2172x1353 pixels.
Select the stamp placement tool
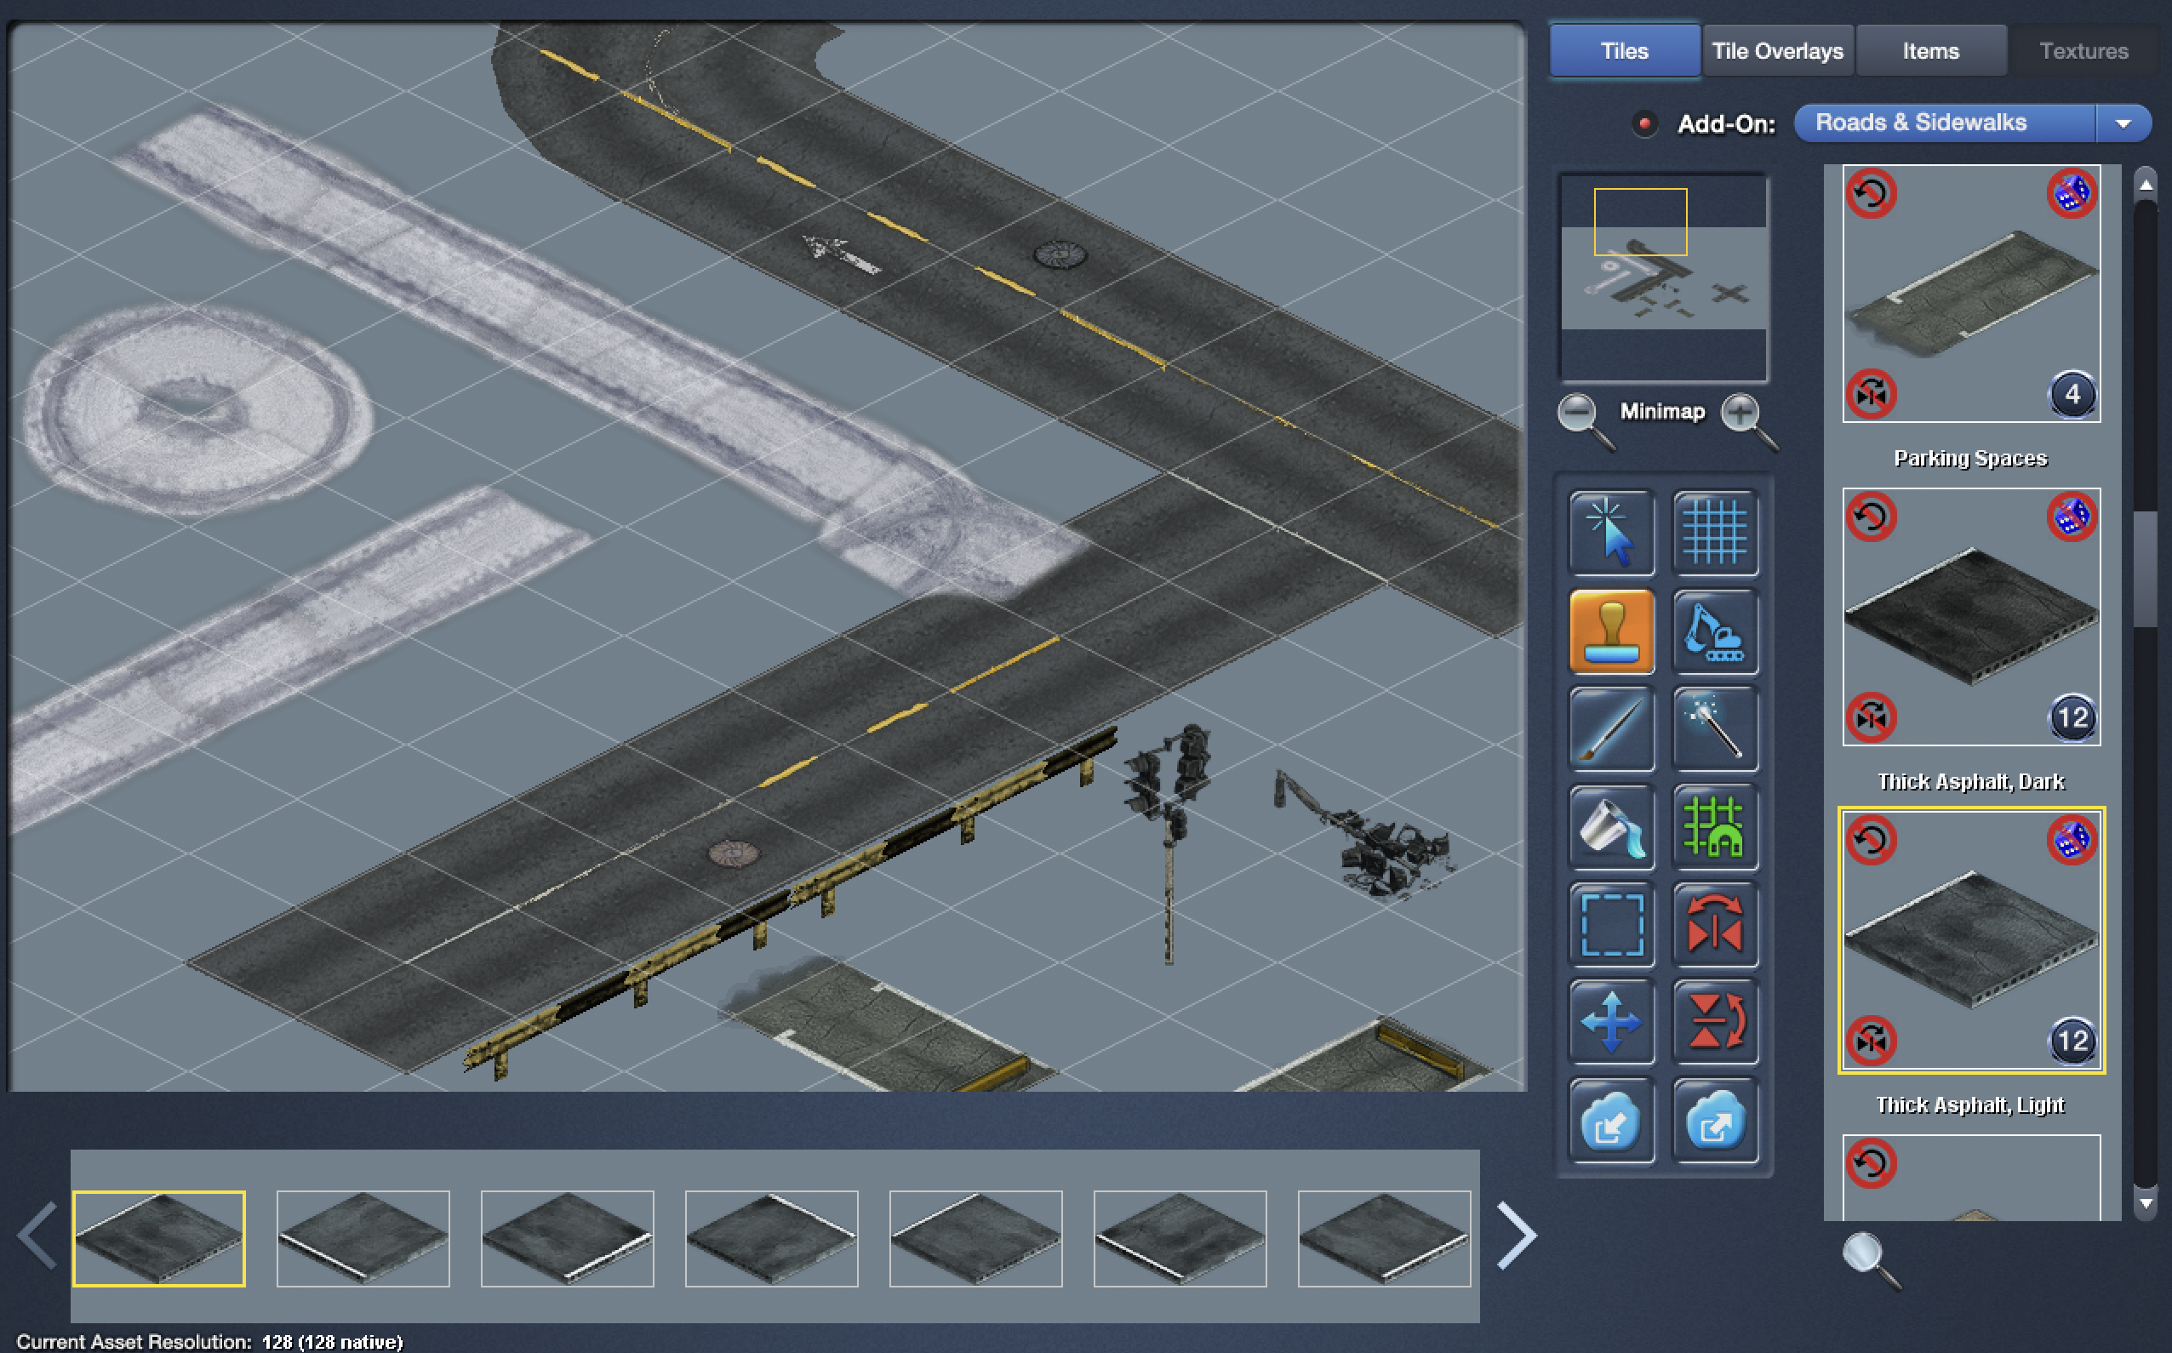click(1611, 631)
